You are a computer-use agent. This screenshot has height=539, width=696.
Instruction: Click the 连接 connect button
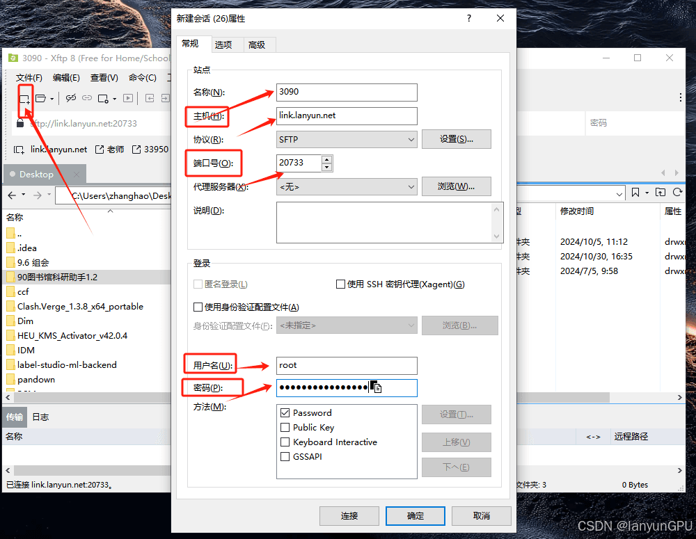point(349,515)
